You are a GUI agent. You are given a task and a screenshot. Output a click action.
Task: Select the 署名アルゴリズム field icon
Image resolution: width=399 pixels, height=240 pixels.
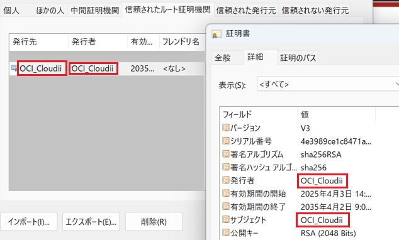(226, 154)
